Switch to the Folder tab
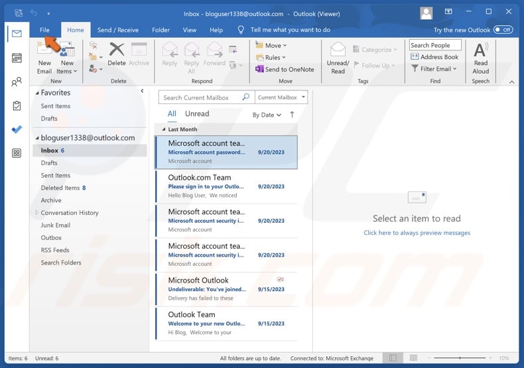The width and height of the screenshot is (524, 368). (161, 30)
